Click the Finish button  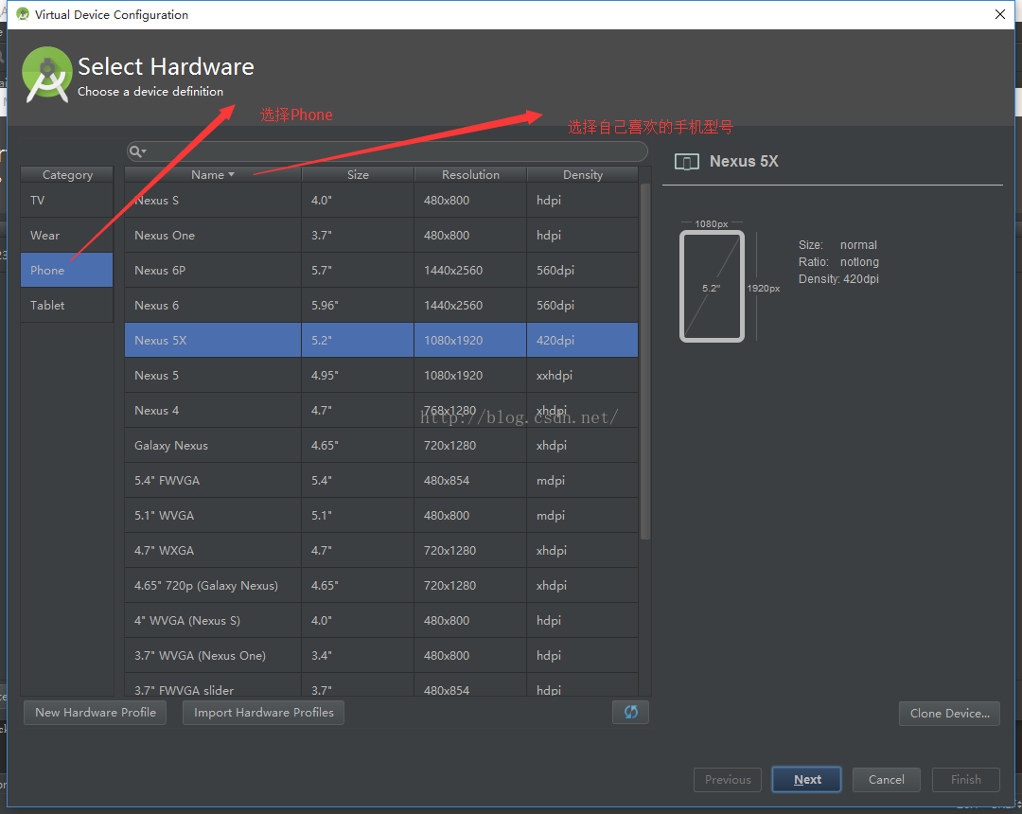click(x=965, y=780)
